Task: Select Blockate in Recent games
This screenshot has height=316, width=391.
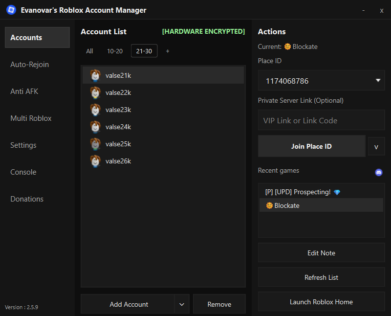Action: click(321, 205)
